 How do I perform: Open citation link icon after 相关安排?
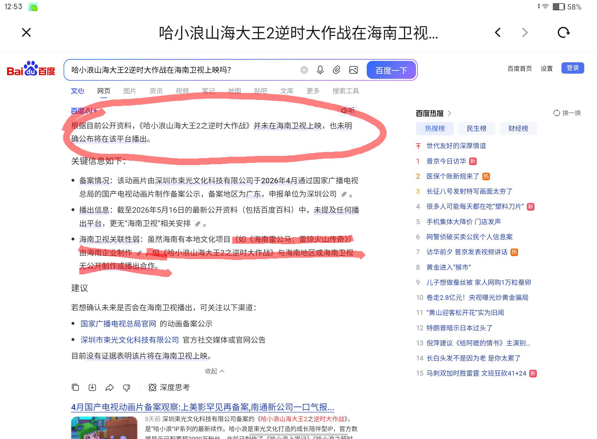point(198,224)
